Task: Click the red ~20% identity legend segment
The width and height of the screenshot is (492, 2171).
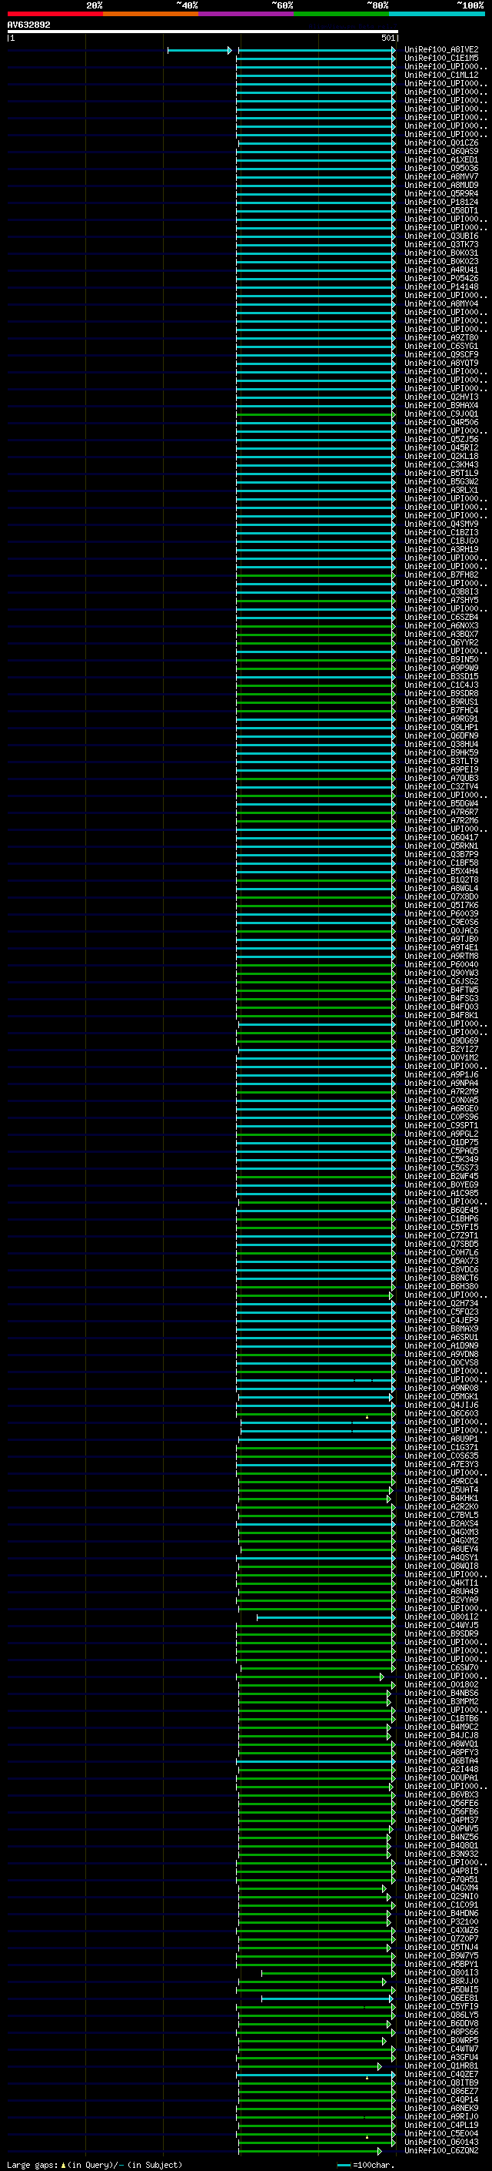Action: click(55, 14)
